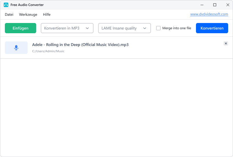Select the Adele Rolling in the Deep file name

pyautogui.click(x=80, y=45)
